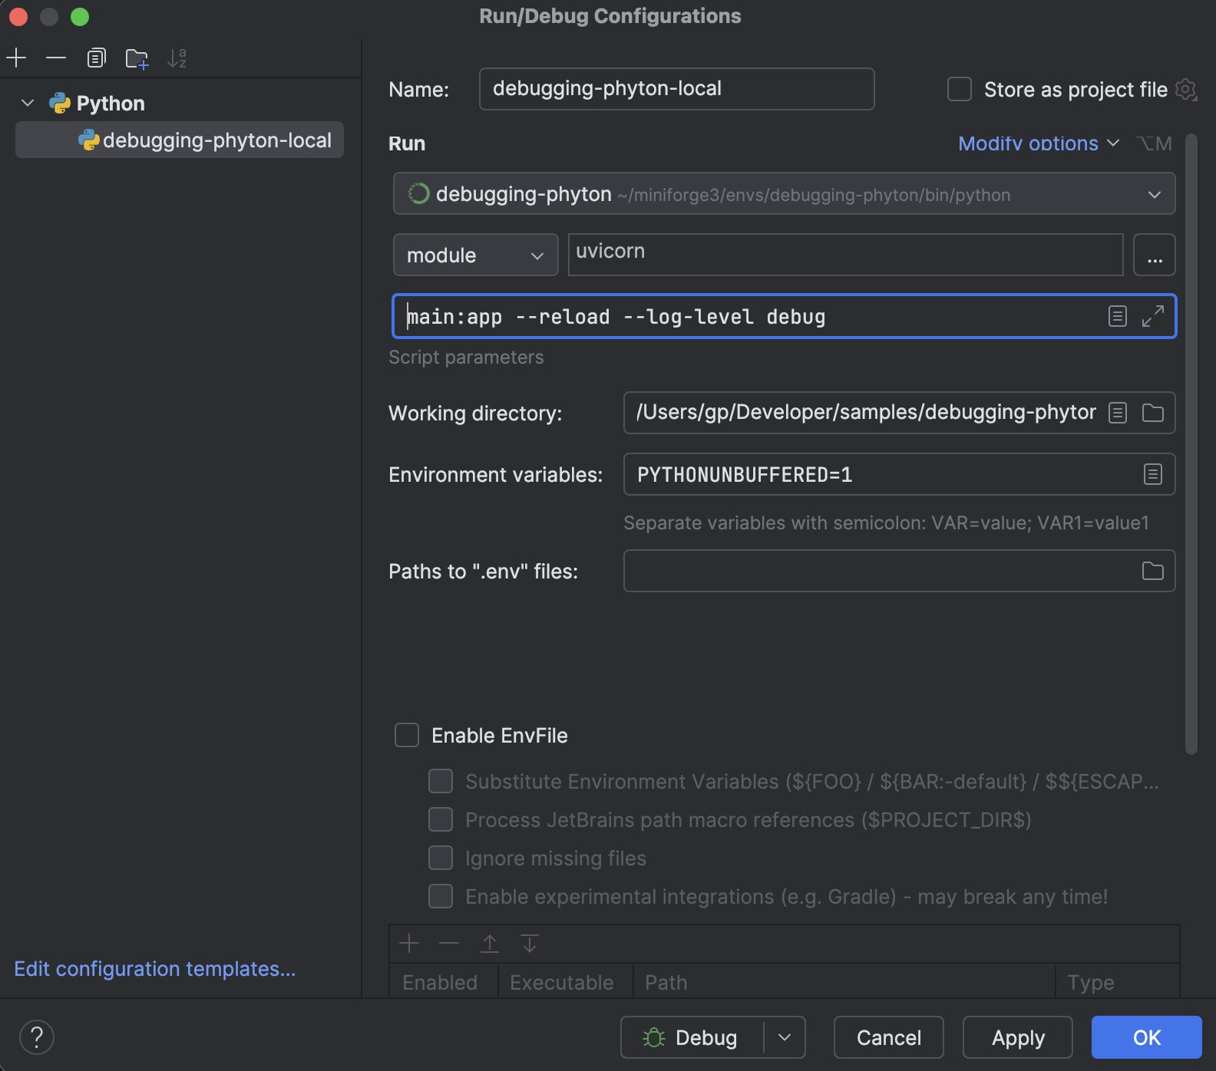
Task: Open the module type dropdown
Action: pyautogui.click(x=475, y=255)
